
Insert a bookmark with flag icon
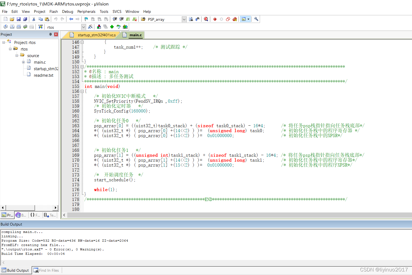coord(86,19)
